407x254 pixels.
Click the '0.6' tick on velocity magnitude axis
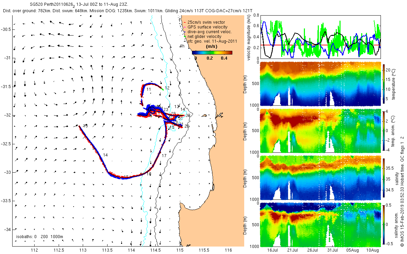(x=256, y=26)
